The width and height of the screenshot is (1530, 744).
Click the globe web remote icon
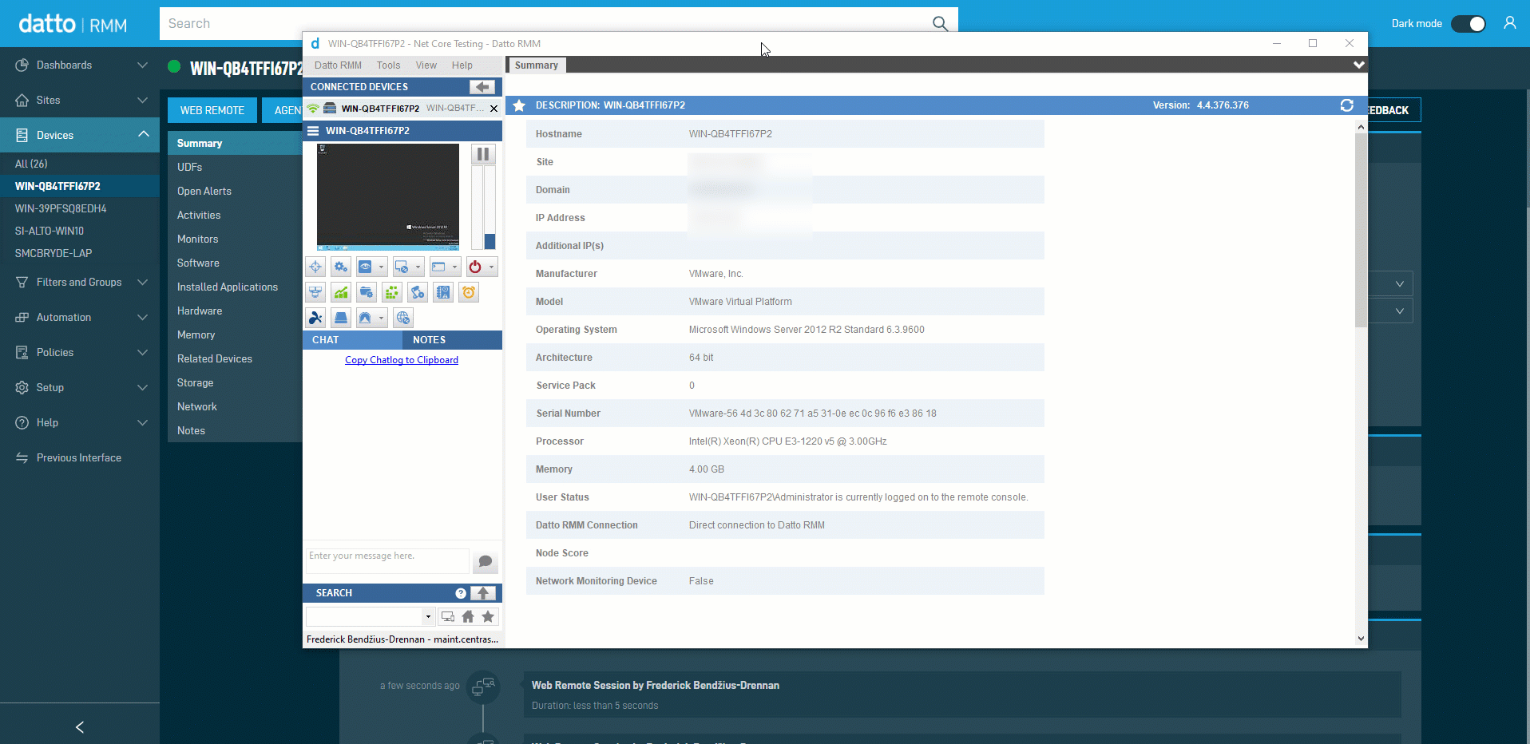pos(403,318)
